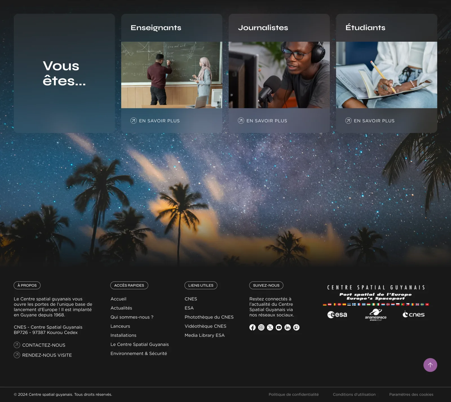
Task: Click arrow icon beside RENDEZ-NOUS VISITE
Action: coord(17,355)
